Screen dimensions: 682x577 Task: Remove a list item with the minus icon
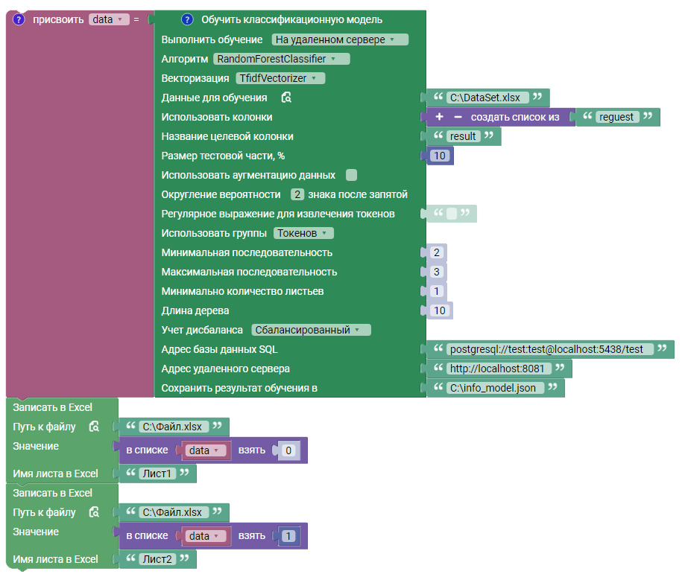click(458, 117)
